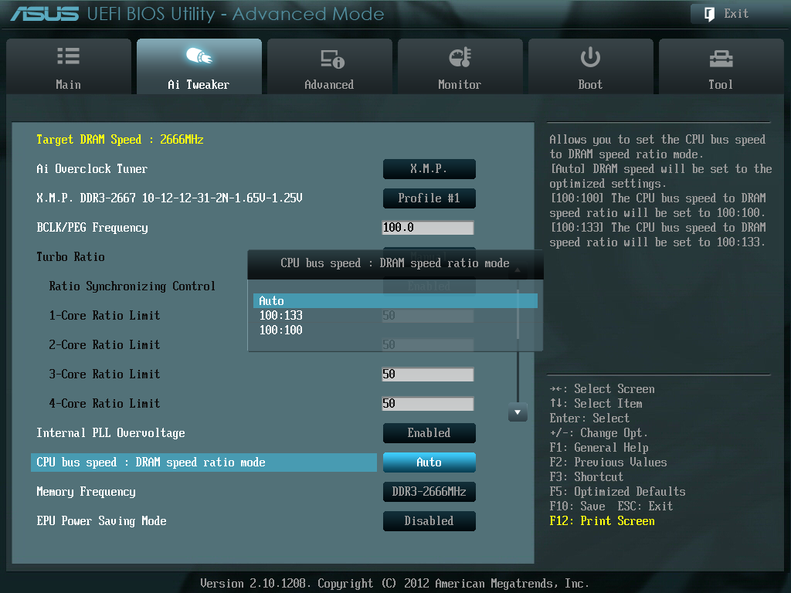
Task: Click the Monitor gauge icon
Action: pyautogui.click(x=460, y=57)
